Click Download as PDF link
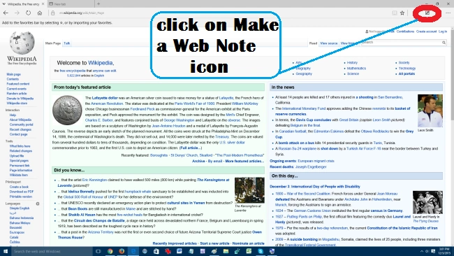 tap(22, 192)
